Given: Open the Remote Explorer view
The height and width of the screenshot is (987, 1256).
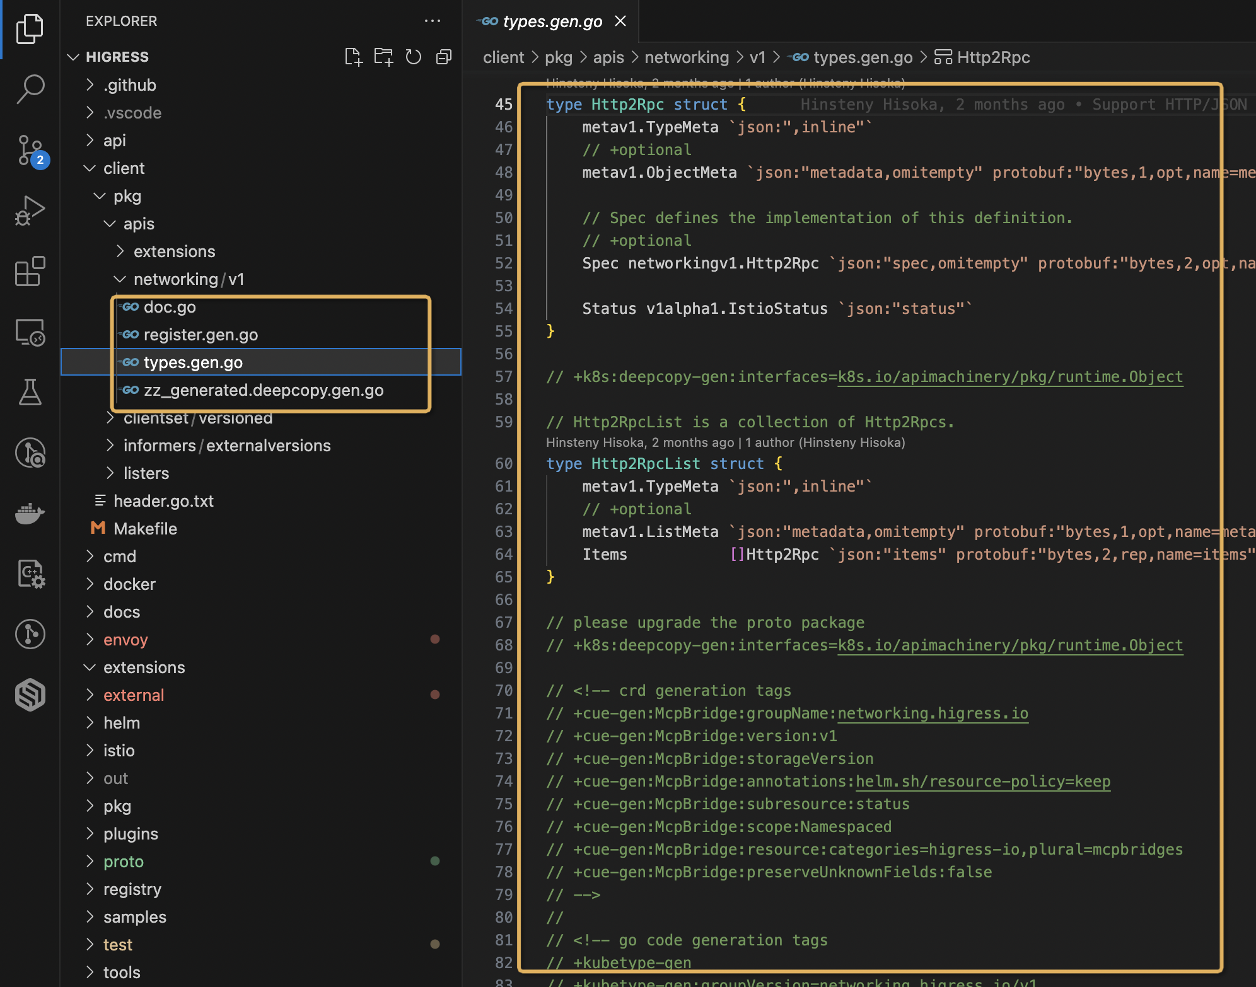Looking at the screenshot, I should [30, 333].
